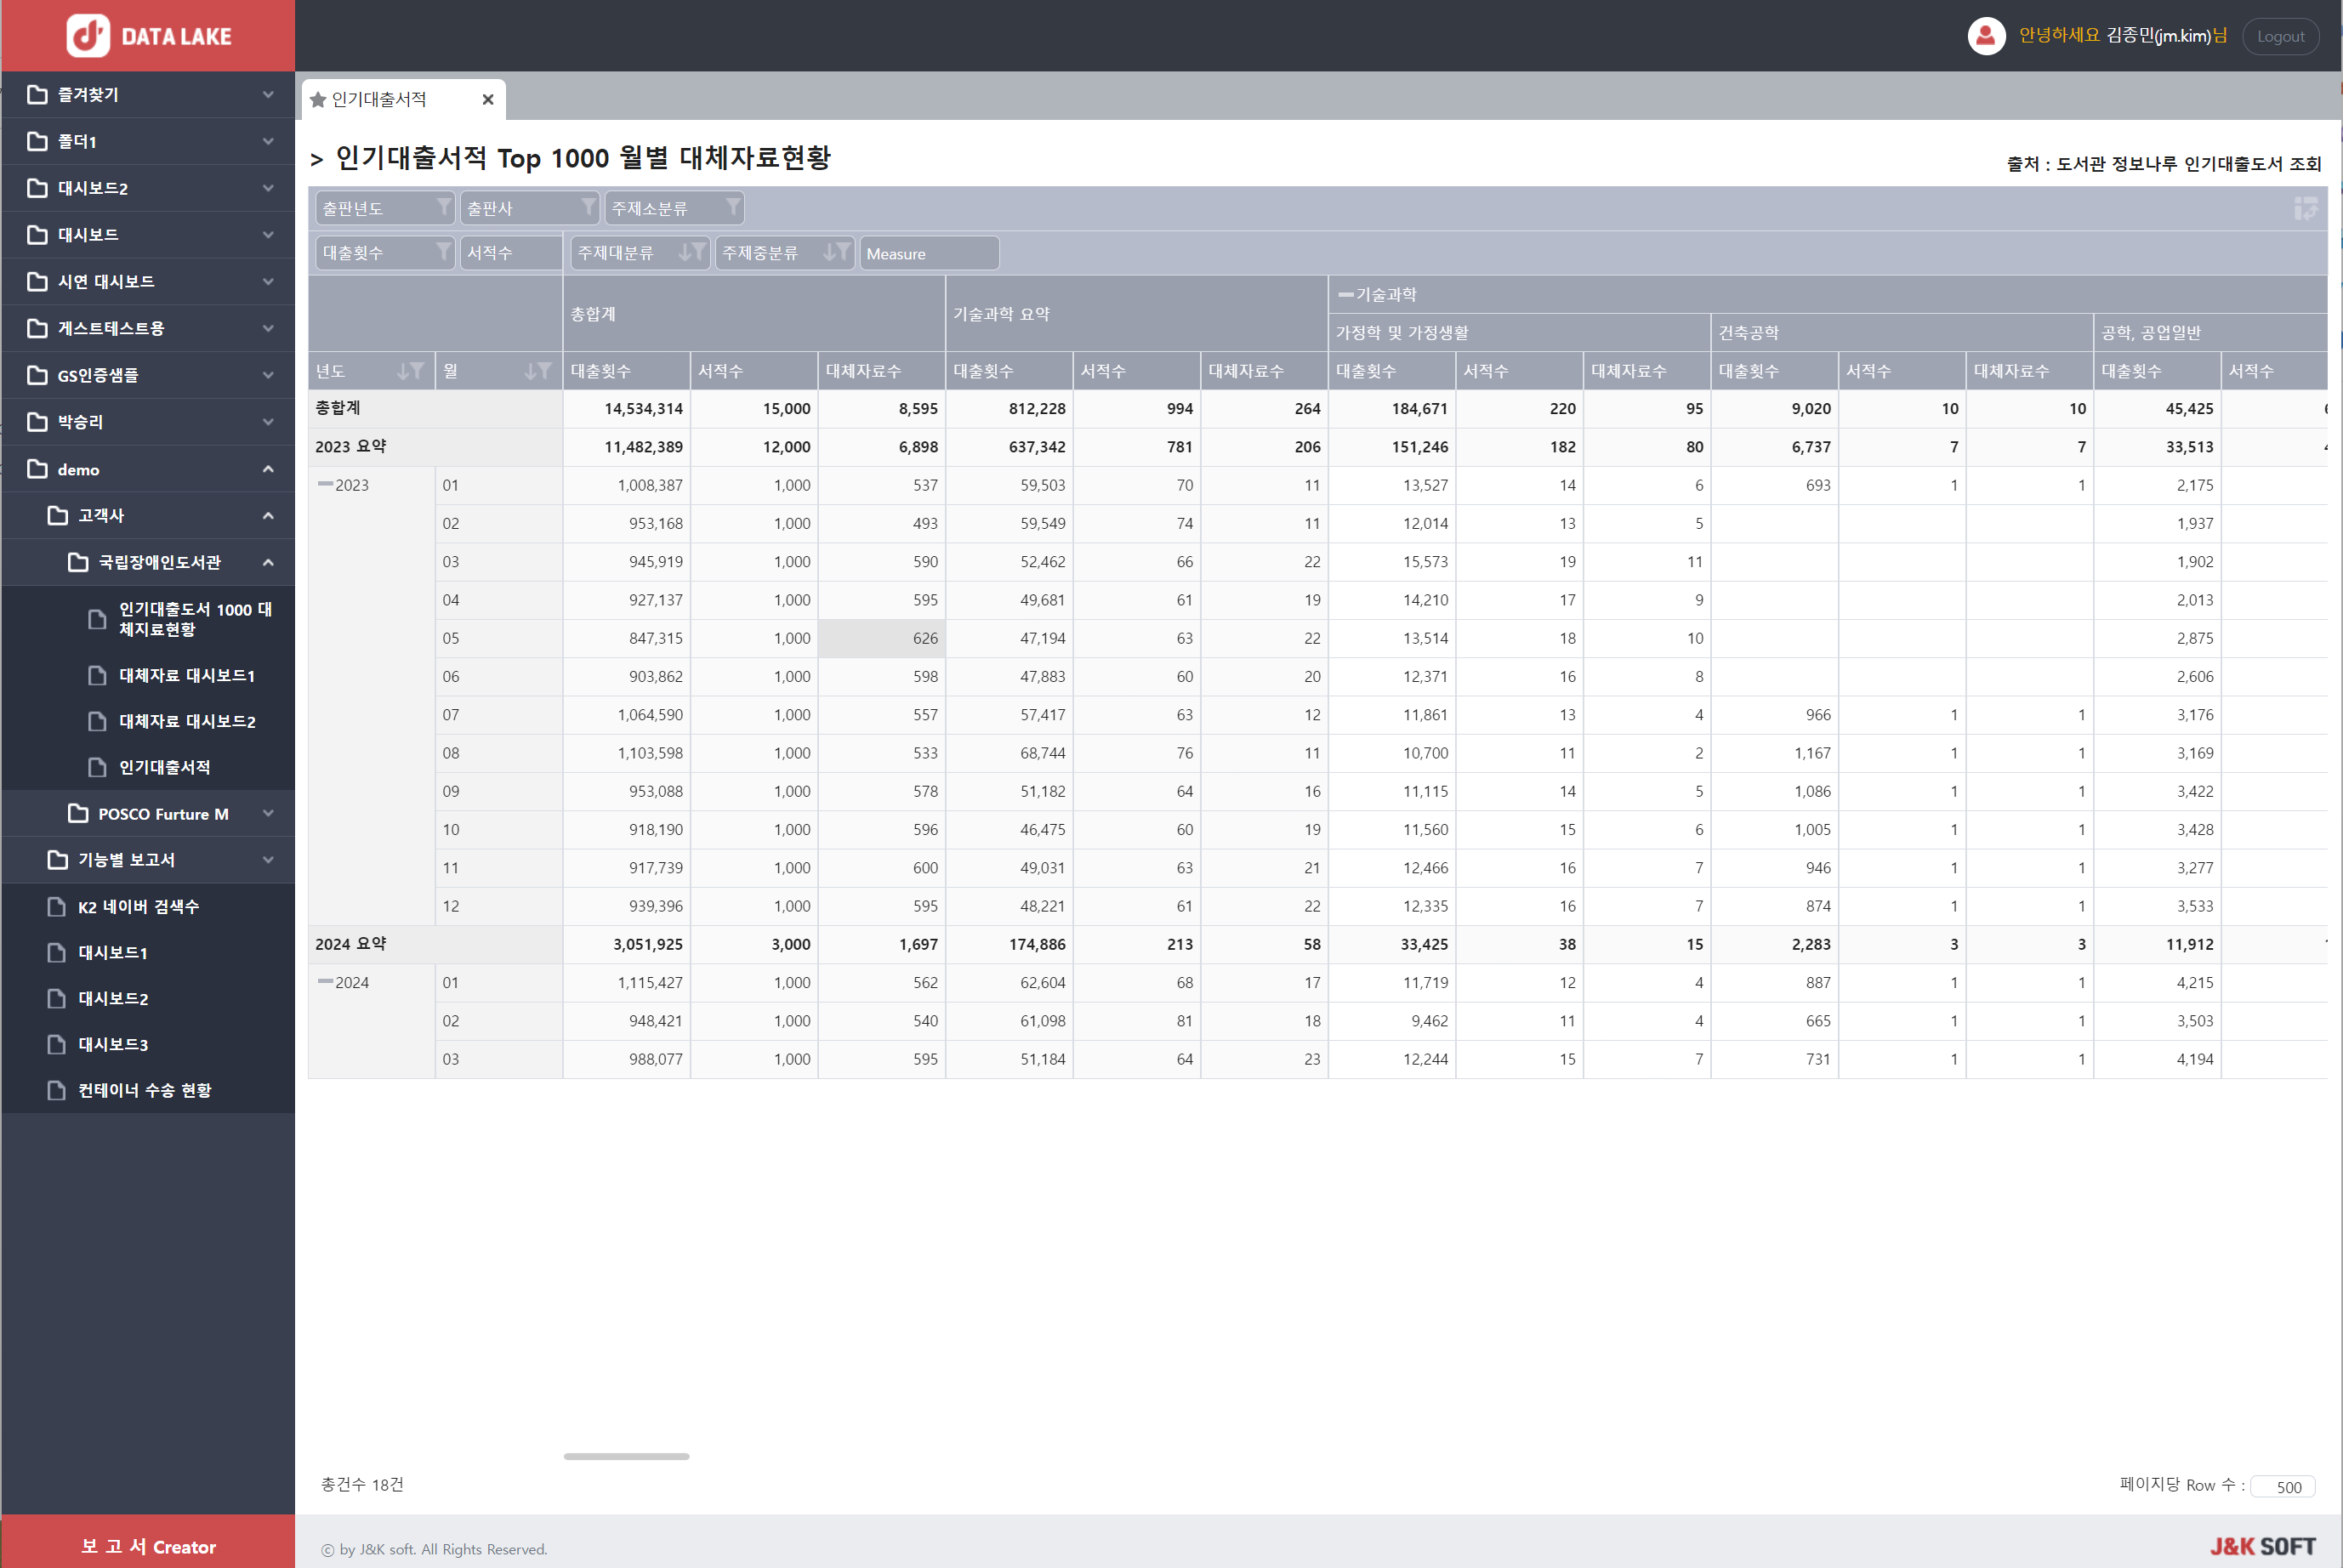Image resolution: width=2343 pixels, height=1568 pixels.
Task: Collapse the 기술과학 column group
Action: [x=1346, y=295]
